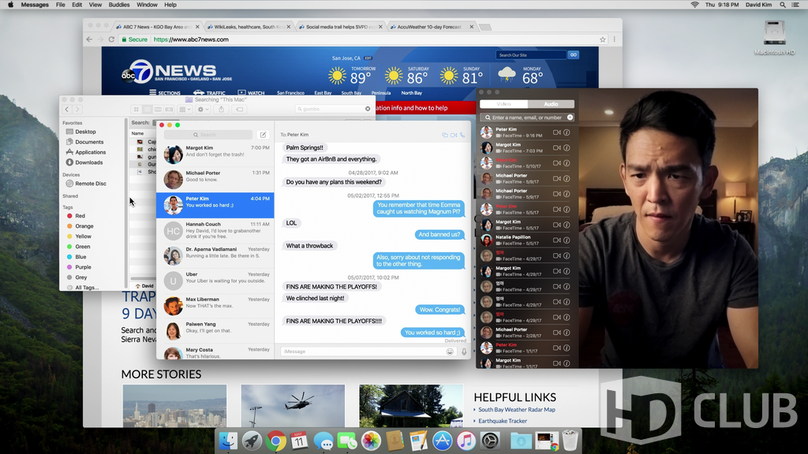Open Spotlight search in the menu bar
This screenshot has height=454, width=808.
[x=783, y=5]
